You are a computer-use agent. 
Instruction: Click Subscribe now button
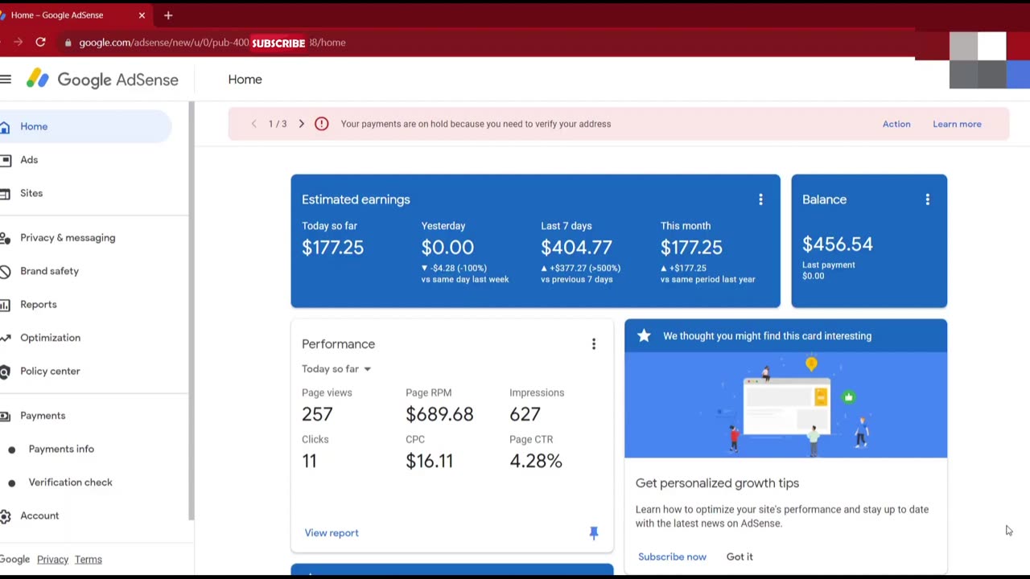tap(672, 556)
